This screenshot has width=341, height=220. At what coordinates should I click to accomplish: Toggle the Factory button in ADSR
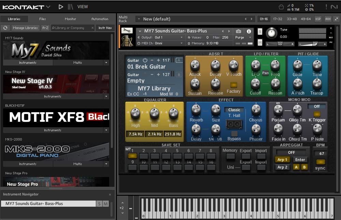coord(234,85)
